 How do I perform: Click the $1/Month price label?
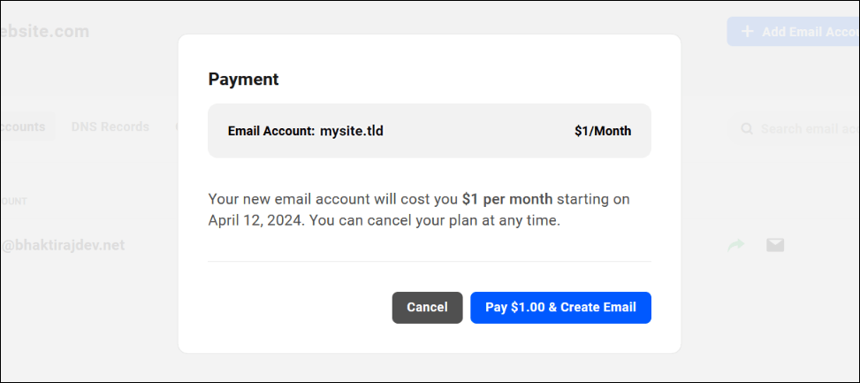click(603, 131)
